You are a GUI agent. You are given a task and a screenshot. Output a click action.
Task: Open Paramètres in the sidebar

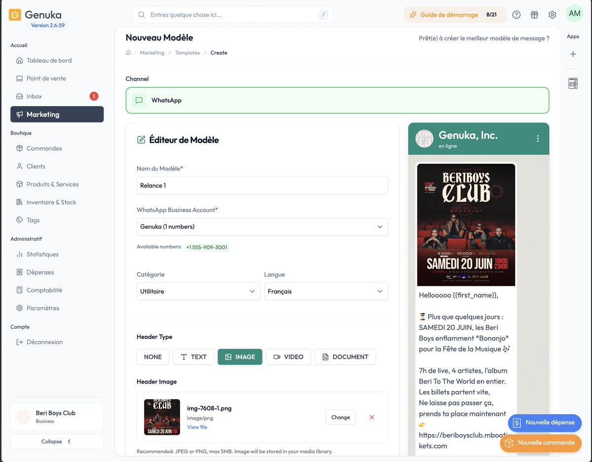(x=57, y=308)
